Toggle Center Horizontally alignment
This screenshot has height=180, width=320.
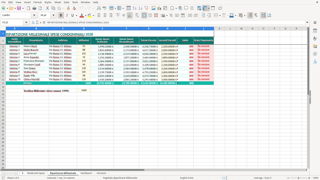tap(105, 15)
